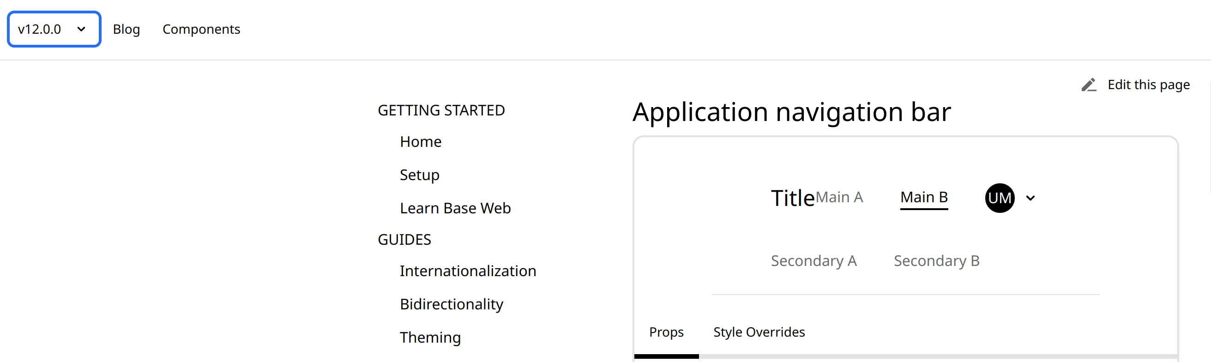This screenshot has width=1211, height=362.
Task: Open the v12.0.0 version dropdown
Action: pos(54,29)
